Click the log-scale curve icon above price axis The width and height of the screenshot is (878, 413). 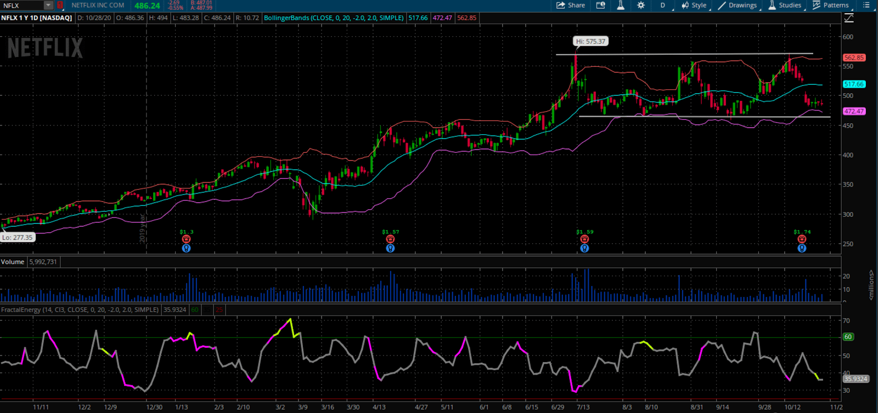pos(849,18)
